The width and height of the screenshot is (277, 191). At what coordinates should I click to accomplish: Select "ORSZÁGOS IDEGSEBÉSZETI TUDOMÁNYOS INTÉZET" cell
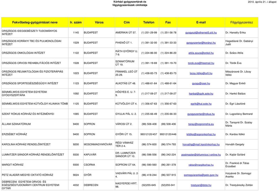pyautogui.click(x=35, y=32)
